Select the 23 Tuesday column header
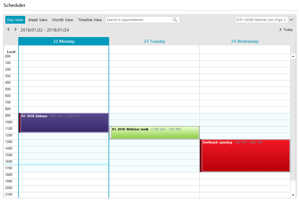This screenshot has height=206, width=299. click(154, 41)
